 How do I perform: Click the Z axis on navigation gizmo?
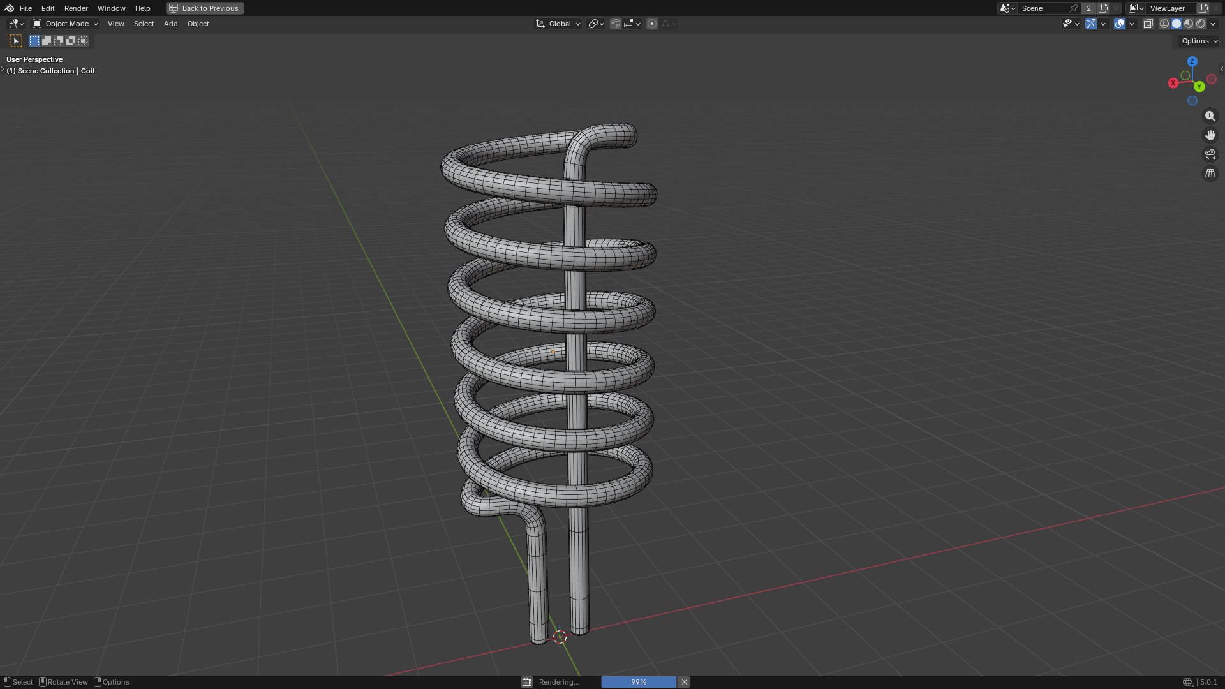tap(1192, 61)
